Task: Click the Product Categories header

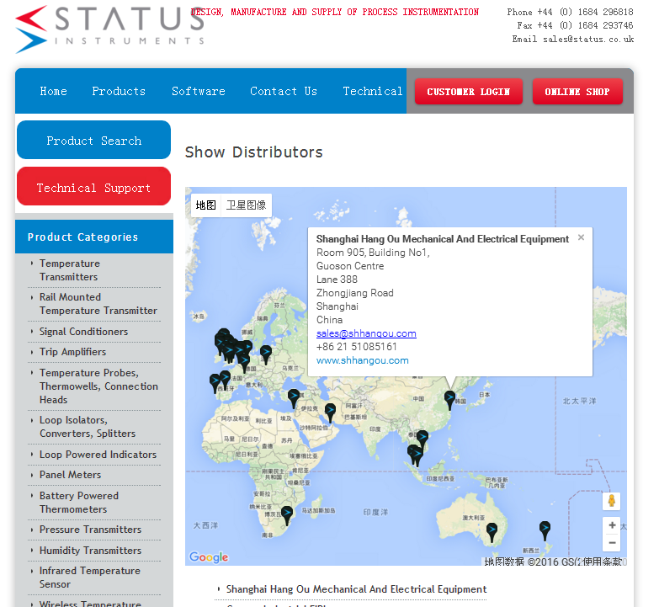Action: (x=94, y=237)
